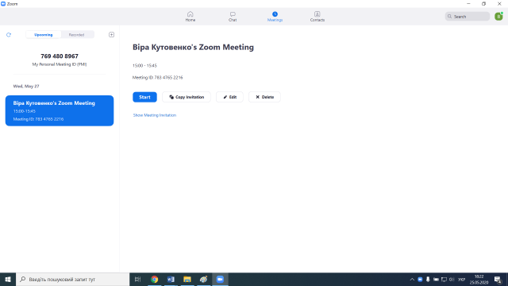The image size is (508, 286).
Task: Copy the meeting invitation
Action: pyautogui.click(x=187, y=97)
